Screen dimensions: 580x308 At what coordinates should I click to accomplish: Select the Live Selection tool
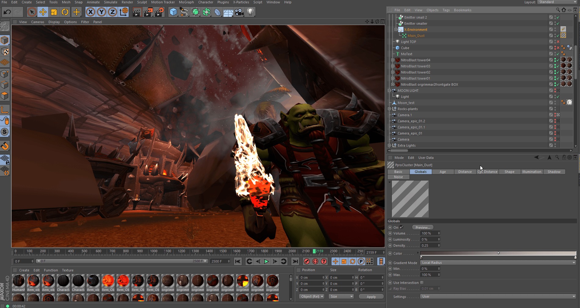tap(32, 12)
